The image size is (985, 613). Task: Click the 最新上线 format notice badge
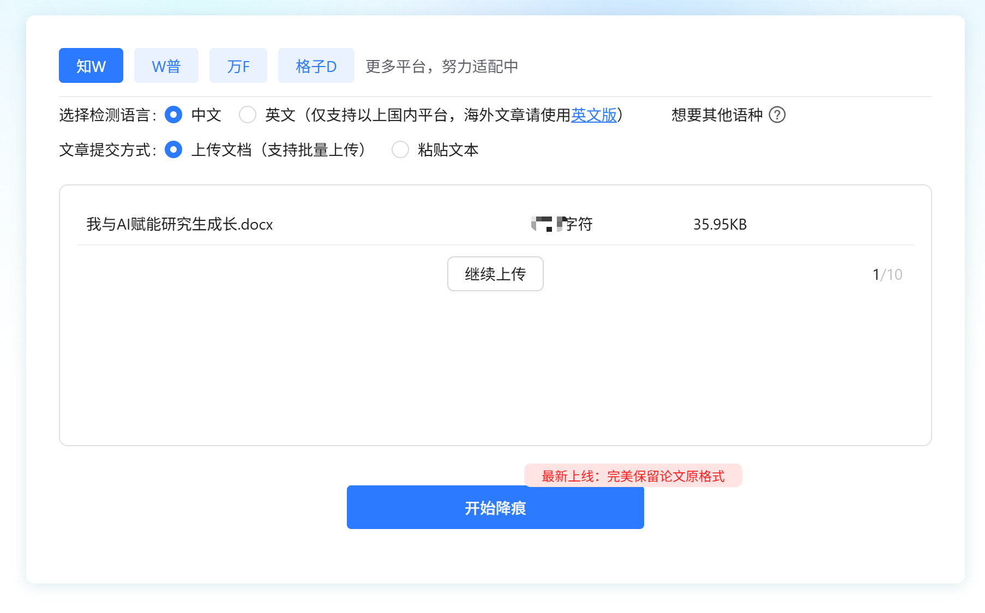(x=633, y=476)
